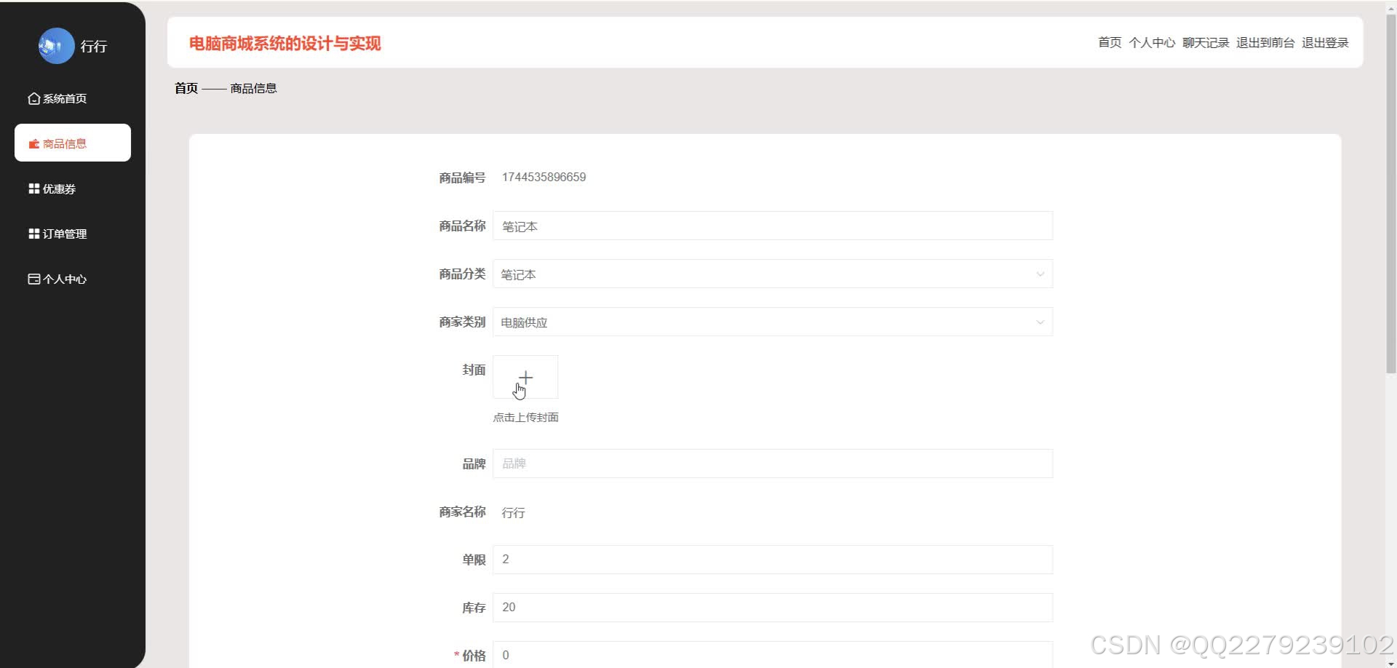Click the empty 品牌 input field

[x=771, y=463]
